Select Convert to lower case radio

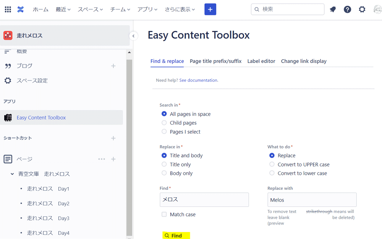click(272, 173)
